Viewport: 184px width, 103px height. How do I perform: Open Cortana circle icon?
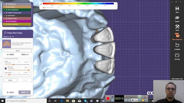coord(49,101)
